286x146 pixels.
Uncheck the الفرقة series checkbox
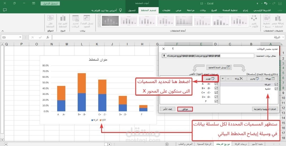point(276,84)
